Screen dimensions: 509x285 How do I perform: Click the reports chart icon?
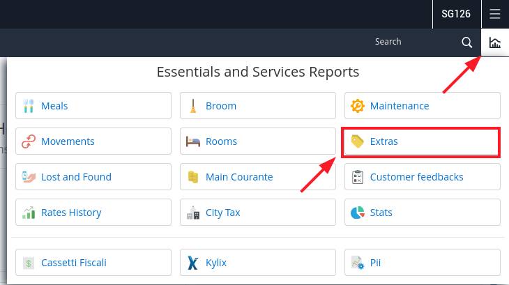click(495, 43)
